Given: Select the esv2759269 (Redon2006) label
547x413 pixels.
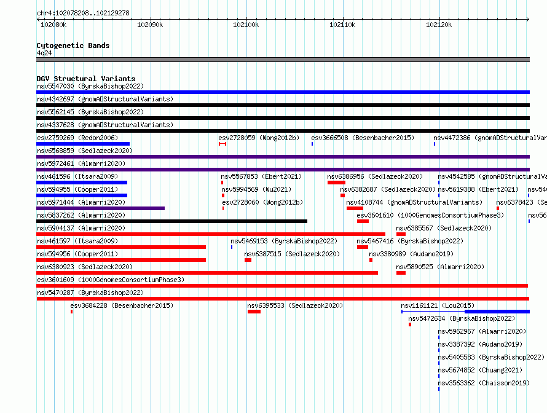Looking at the screenshot, I should pyautogui.click(x=77, y=138).
